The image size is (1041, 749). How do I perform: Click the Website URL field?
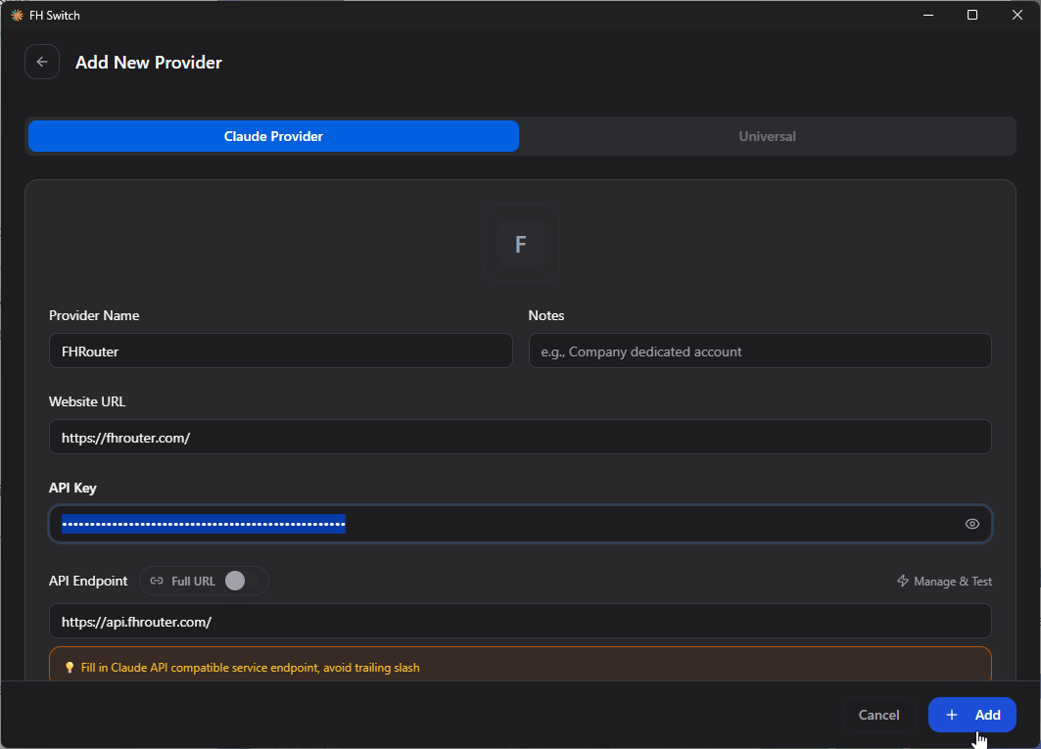point(521,437)
